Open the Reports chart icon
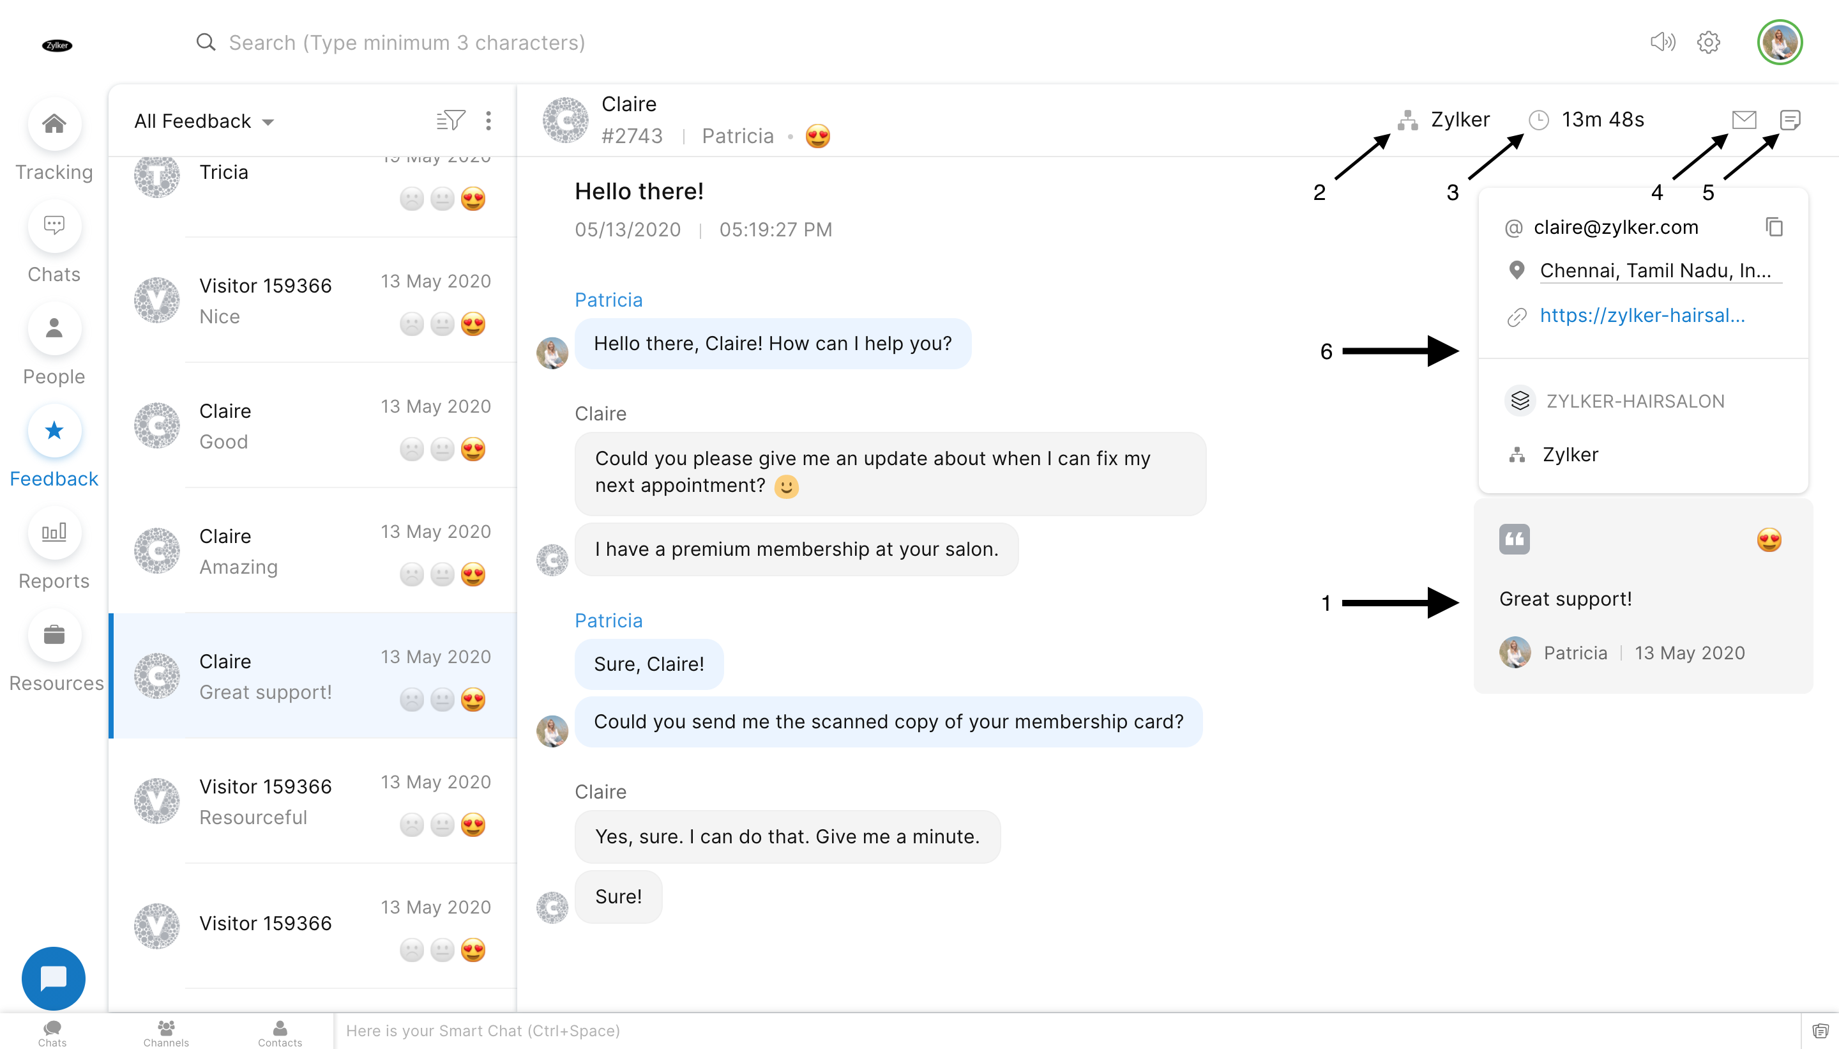The image size is (1839, 1049). click(x=54, y=533)
